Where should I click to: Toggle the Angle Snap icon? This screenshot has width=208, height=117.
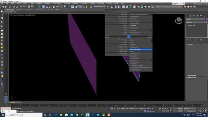click(x=80, y=7)
